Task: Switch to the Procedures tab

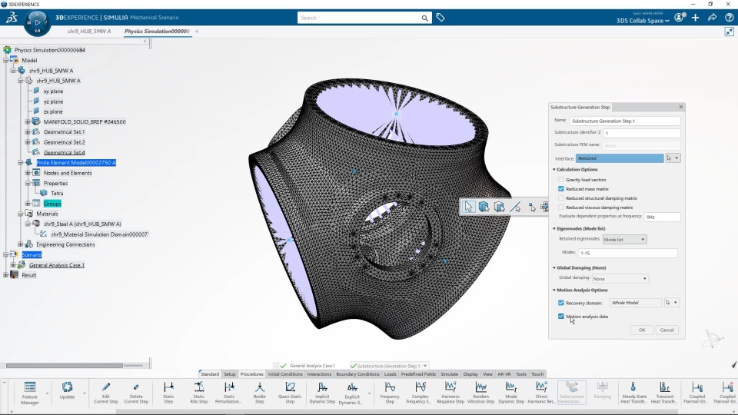Action: pyautogui.click(x=252, y=374)
